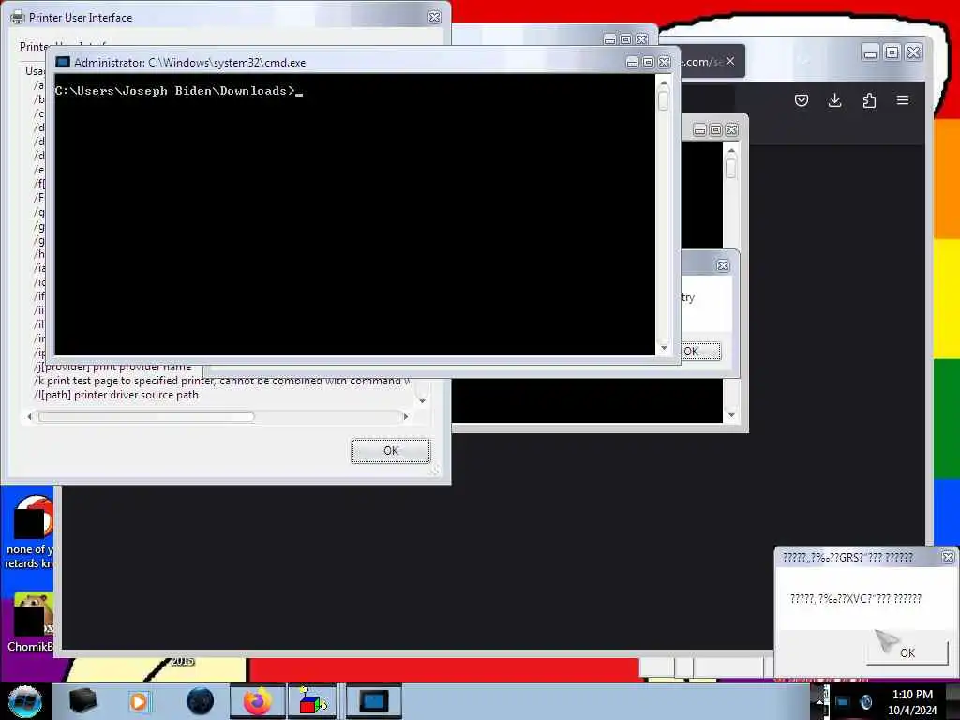Minimize the Firefox window
Image resolution: width=960 pixels, height=720 pixels.
coord(870,53)
